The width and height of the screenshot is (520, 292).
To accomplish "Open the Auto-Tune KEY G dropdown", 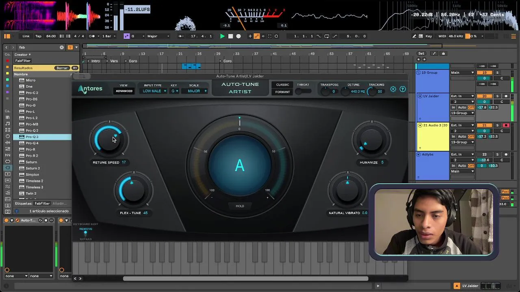I will click(175, 91).
